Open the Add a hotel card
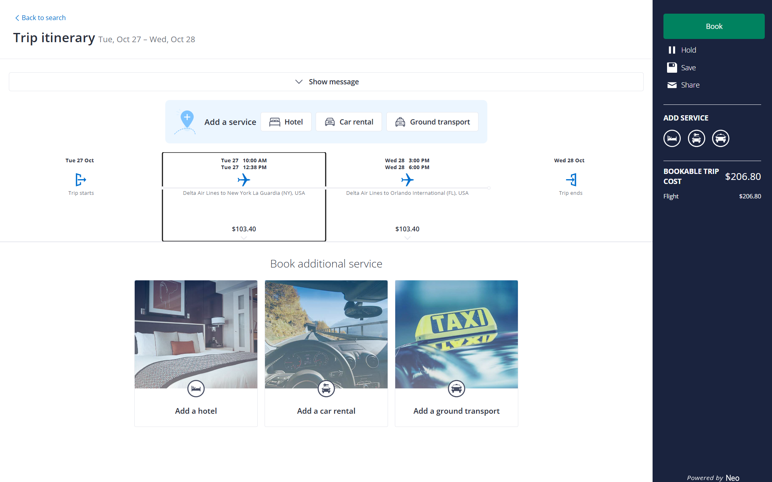Screen dimensions: 772x482 pyautogui.click(x=196, y=353)
